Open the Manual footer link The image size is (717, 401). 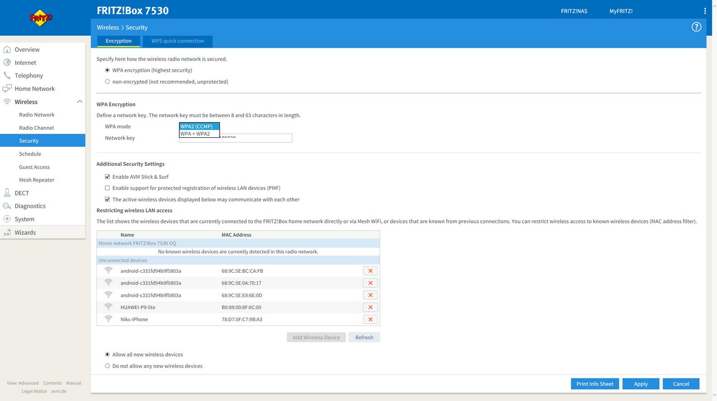click(x=73, y=383)
